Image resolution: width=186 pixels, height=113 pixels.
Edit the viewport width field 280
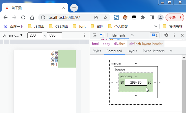(35, 35)
